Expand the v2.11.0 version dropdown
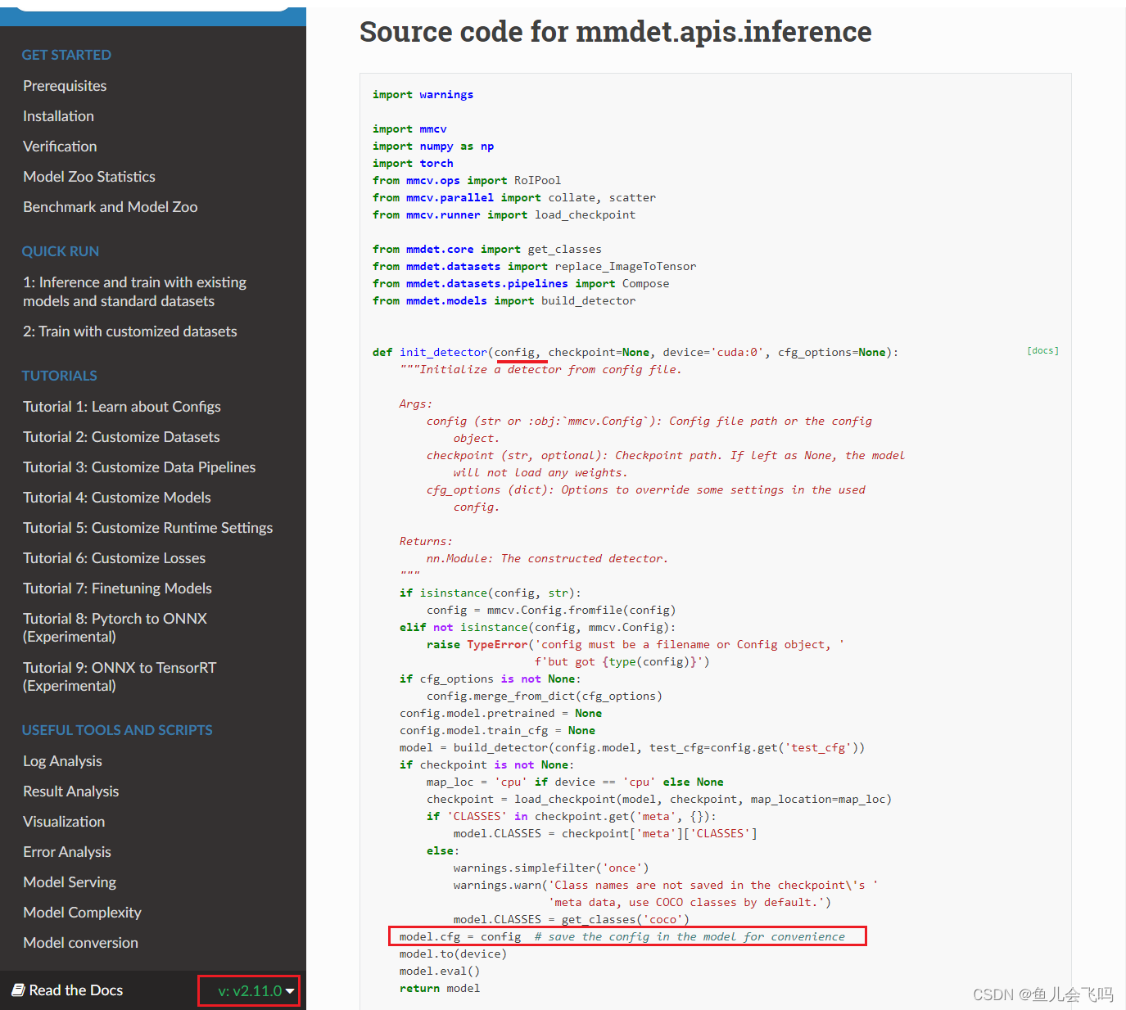Image resolution: width=1126 pixels, height=1010 pixels. click(x=248, y=990)
